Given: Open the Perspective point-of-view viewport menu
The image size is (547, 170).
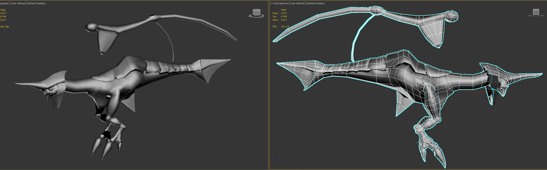Looking at the screenshot, I should (x=282, y=3).
